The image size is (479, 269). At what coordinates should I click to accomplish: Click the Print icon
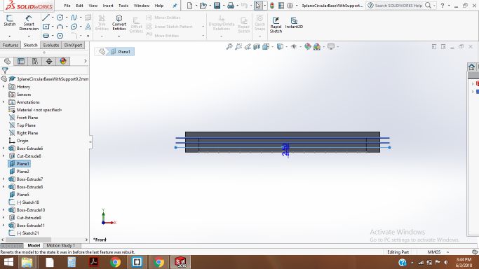231,6
